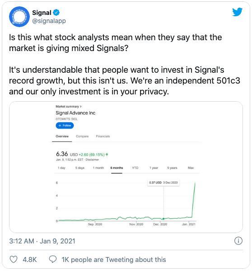The width and height of the screenshot is (252, 271).
Task: Open Signal's profile avatar
Action: (19, 17)
